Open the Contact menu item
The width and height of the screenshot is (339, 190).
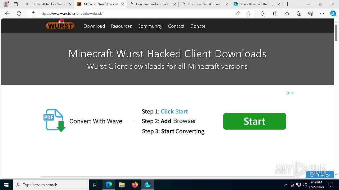pos(176,26)
